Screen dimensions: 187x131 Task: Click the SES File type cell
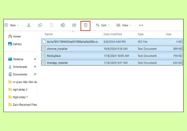pyautogui.click(x=142, y=42)
